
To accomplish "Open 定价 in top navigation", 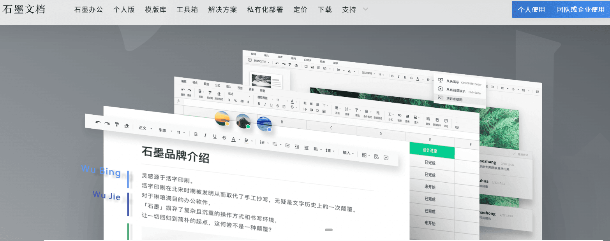I will coord(300,10).
